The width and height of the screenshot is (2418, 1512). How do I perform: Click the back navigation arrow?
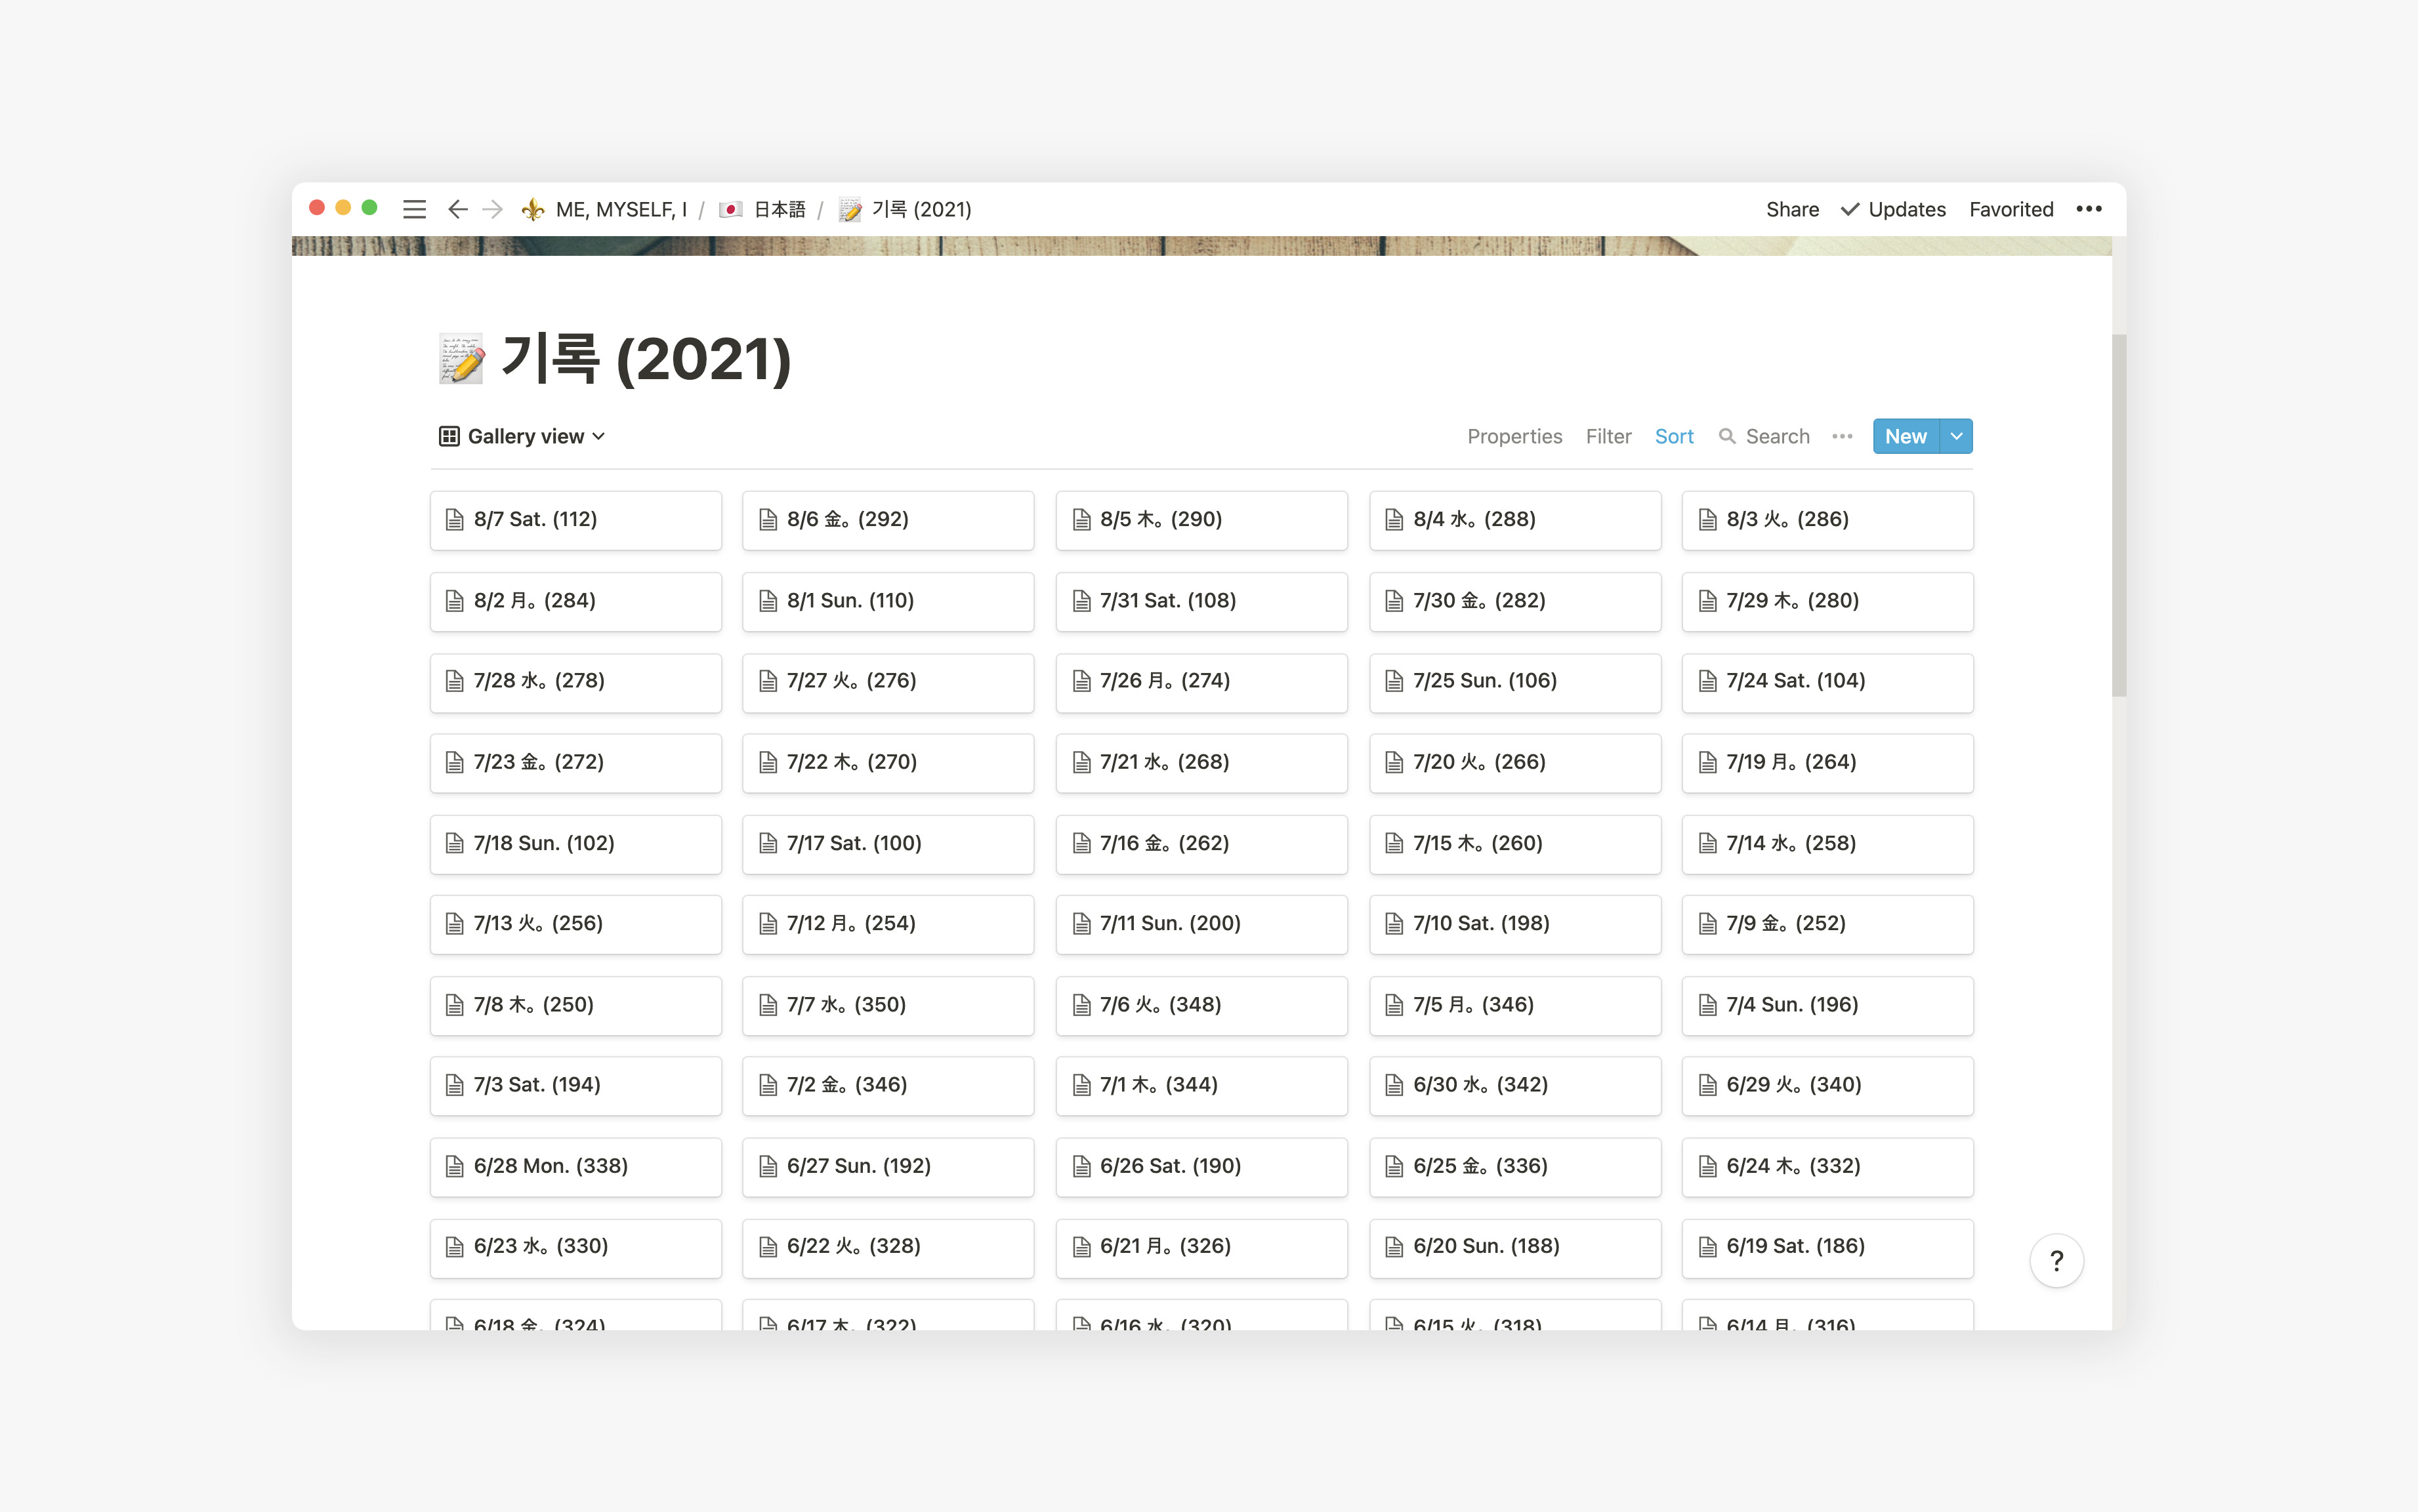[457, 209]
